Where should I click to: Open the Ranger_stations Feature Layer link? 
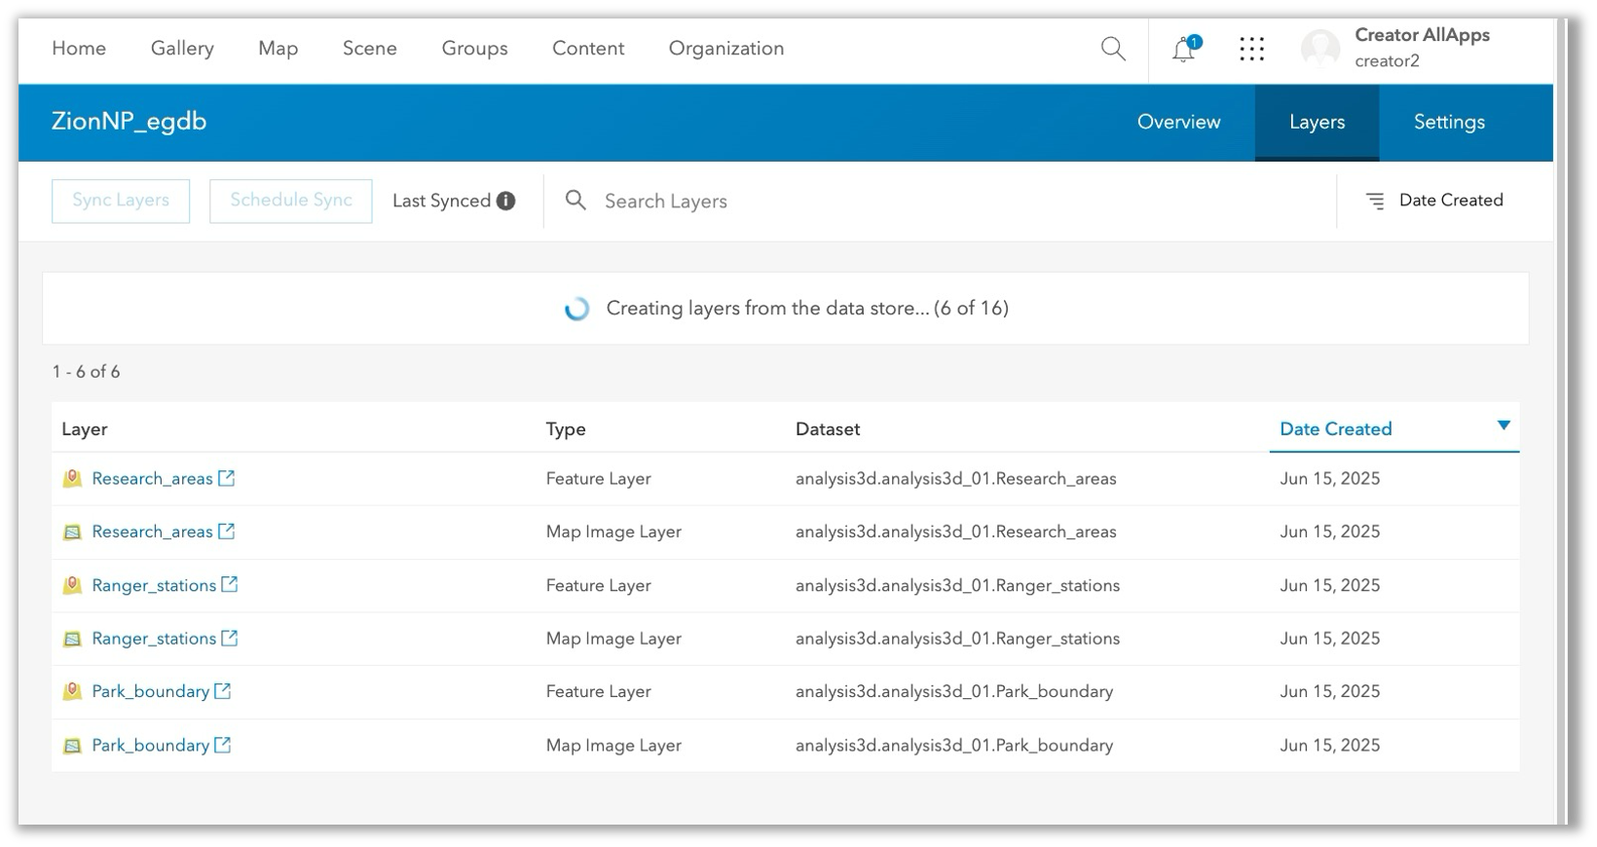tap(154, 585)
